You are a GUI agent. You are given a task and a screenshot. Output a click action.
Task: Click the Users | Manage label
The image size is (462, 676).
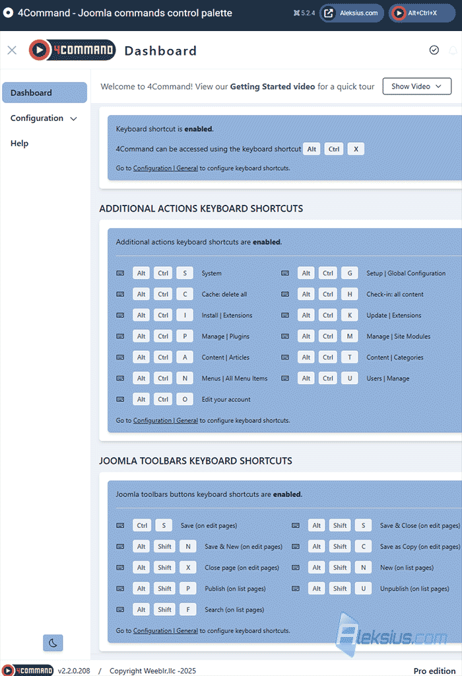tap(388, 379)
